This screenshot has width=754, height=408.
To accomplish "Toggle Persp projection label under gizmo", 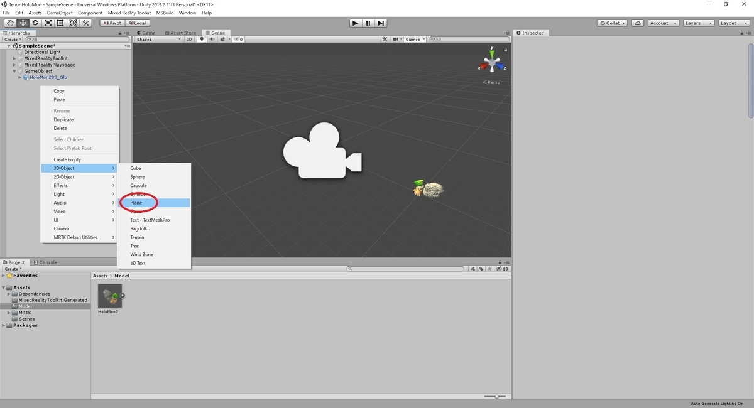I will click(x=491, y=82).
